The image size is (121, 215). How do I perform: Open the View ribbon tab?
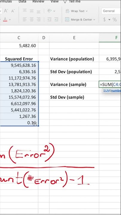tap(54, 1)
